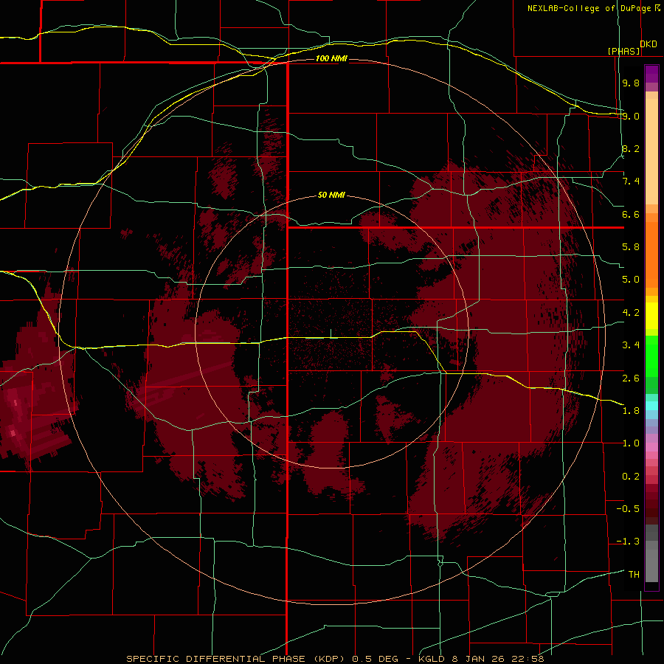Click the dark orange band of color bar
This screenshot has height=664, width=664.
(651, 254)
